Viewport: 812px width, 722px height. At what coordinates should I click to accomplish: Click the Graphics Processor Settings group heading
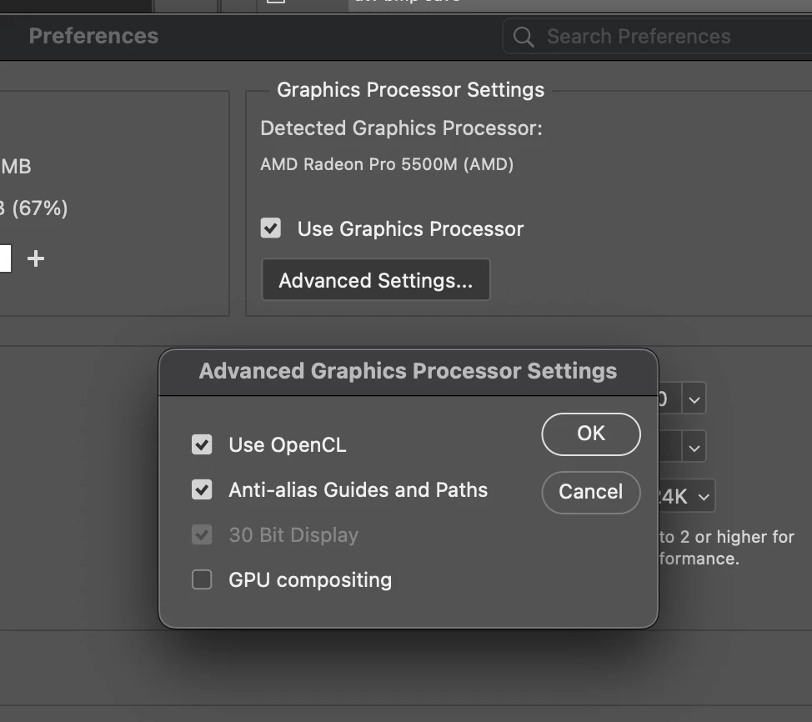point(410,90)
